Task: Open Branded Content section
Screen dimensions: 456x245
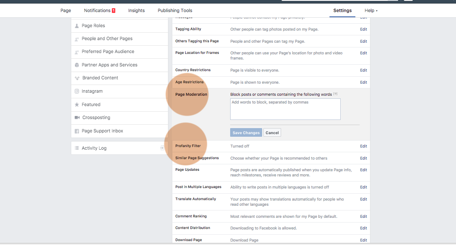Action: [x=120, y=78]
